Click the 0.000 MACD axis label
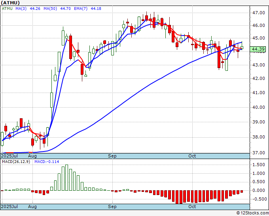Viewport: 269px width, 216px height. point(259,190)
